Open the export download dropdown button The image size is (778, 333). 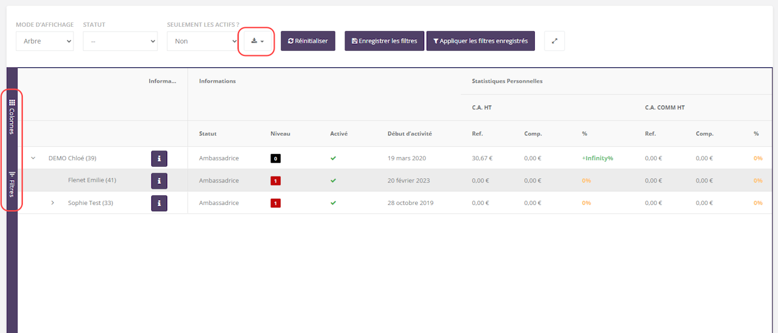pyautogui.click(x=257, y=41)
